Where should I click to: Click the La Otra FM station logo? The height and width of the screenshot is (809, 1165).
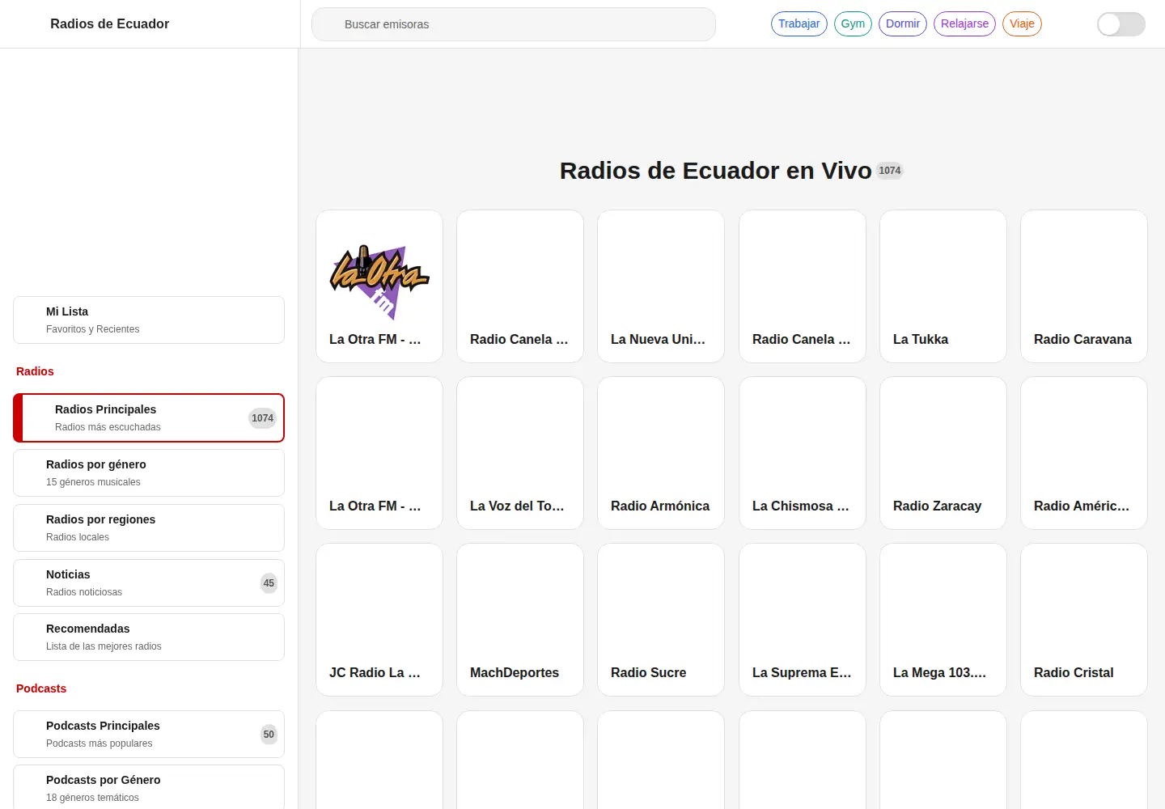coord(379,282)
